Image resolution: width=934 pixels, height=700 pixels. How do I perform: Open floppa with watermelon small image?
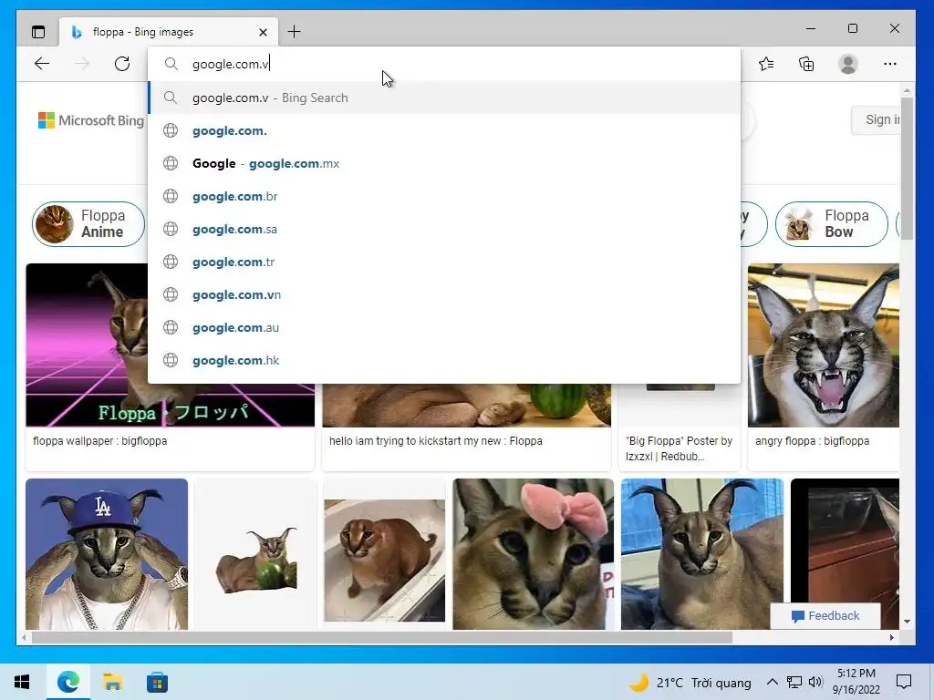256,561
